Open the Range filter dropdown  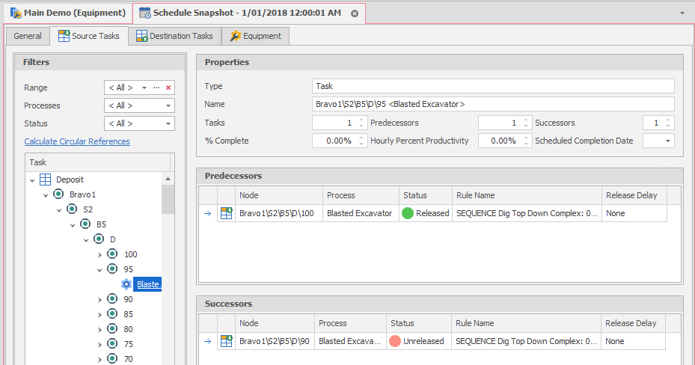[x=144, y=88]
